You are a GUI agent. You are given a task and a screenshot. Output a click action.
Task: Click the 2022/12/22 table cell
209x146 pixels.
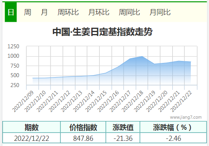click(32, 138)
